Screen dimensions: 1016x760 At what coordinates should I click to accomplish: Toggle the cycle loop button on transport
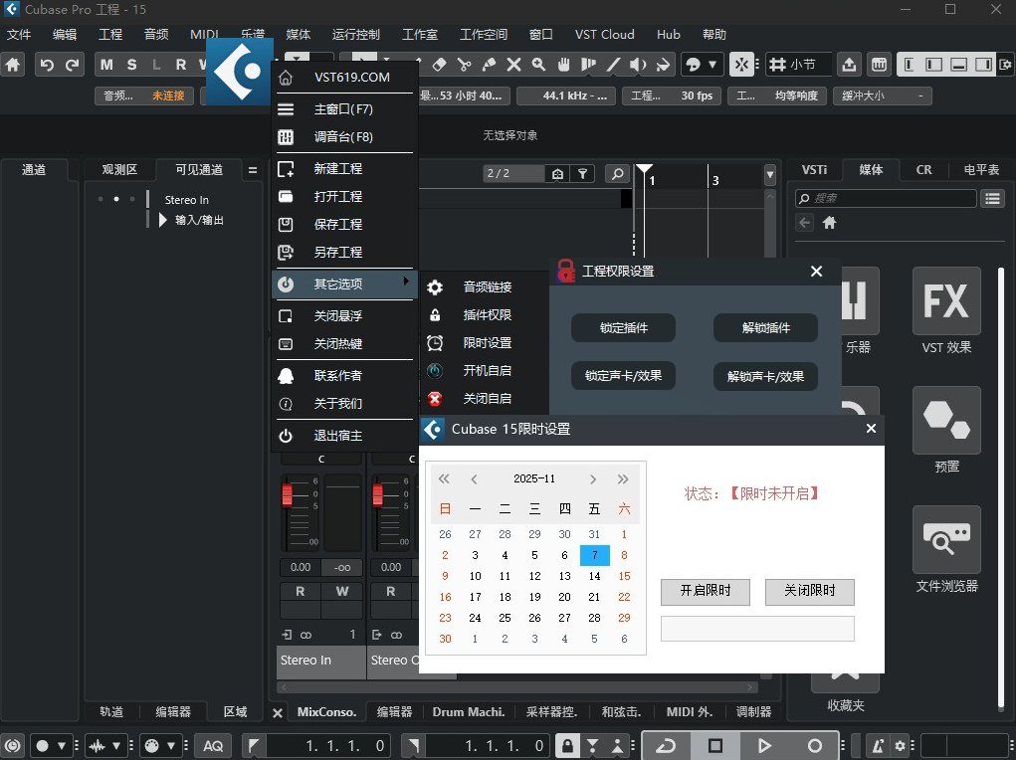click(x=666, y=745)
